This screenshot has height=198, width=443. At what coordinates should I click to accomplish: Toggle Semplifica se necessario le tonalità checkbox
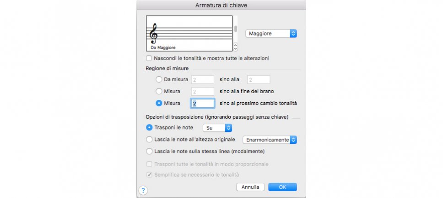click(149, 175)
